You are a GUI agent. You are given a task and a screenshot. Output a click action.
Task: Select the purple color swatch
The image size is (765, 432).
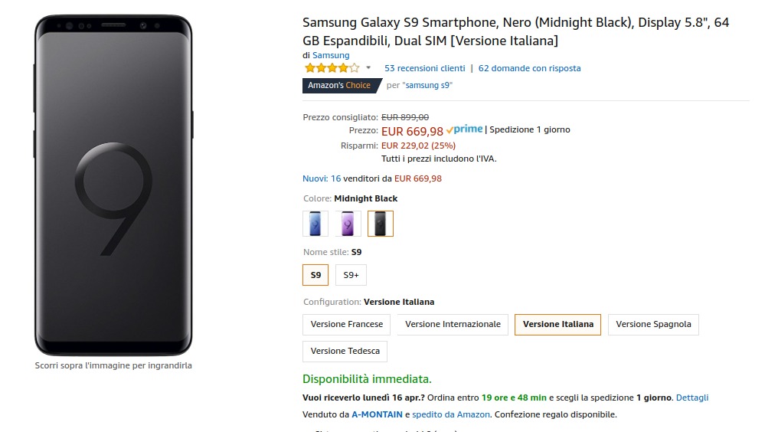(348, 224)
